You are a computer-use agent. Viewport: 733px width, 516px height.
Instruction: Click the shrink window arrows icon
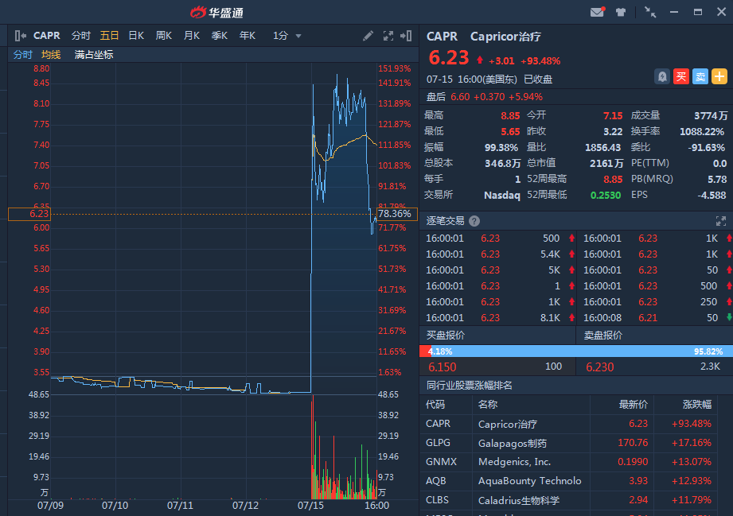(650, 12)
